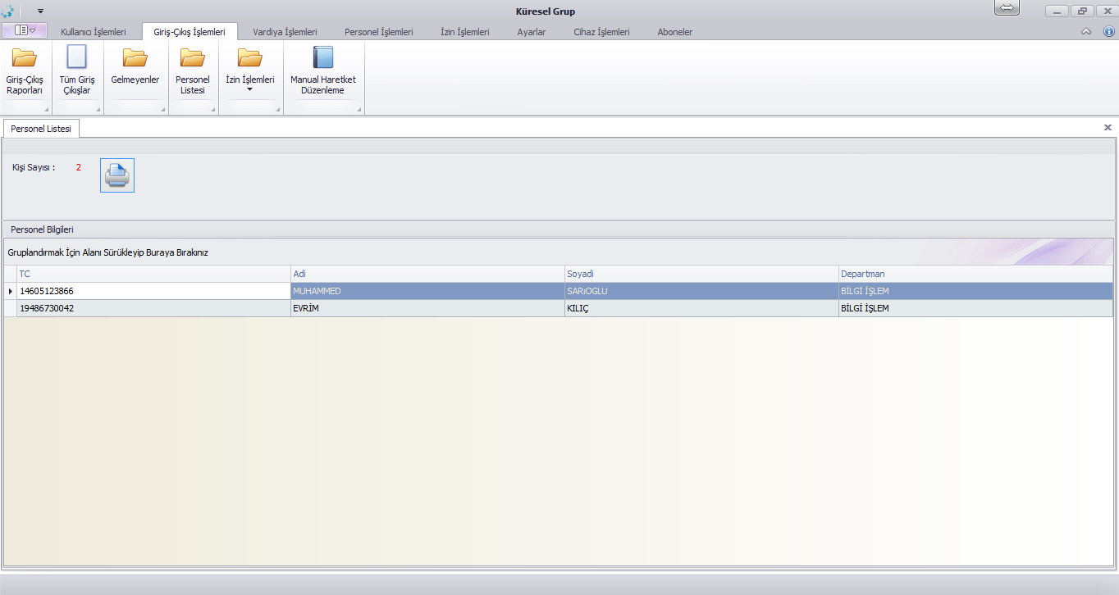Viewport: 1119px width, 595px height.
Task: Select the EVRİM name cell
Action: coord(427,309)
